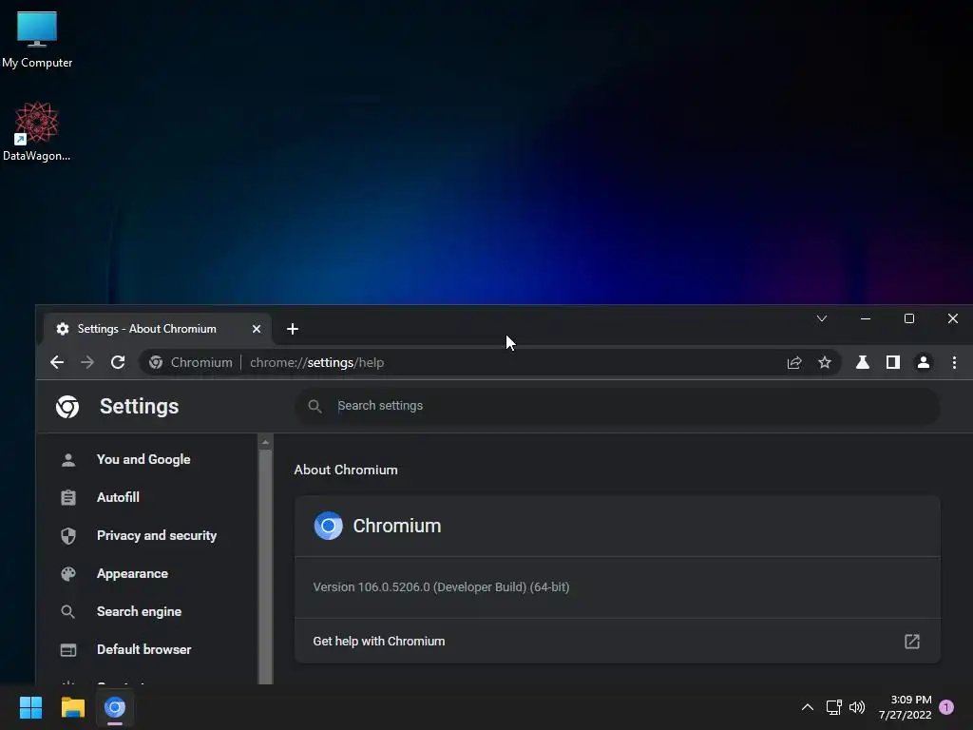
Task: Open the network status tray icon
Action: 833,707
